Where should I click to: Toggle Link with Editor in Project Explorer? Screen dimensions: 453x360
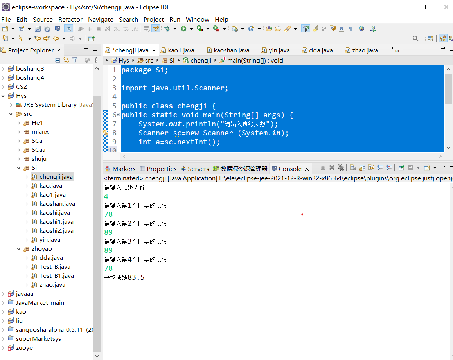66,60
